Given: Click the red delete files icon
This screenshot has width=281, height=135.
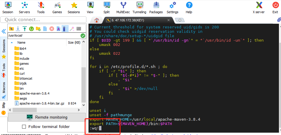Looking at the screenshot, I should (52, 29).
